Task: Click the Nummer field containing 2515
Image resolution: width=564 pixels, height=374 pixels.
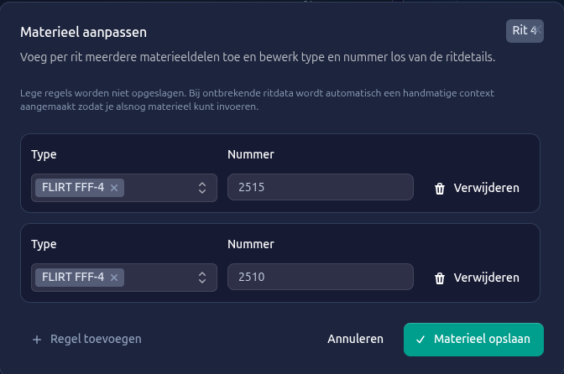Action: 320,187
